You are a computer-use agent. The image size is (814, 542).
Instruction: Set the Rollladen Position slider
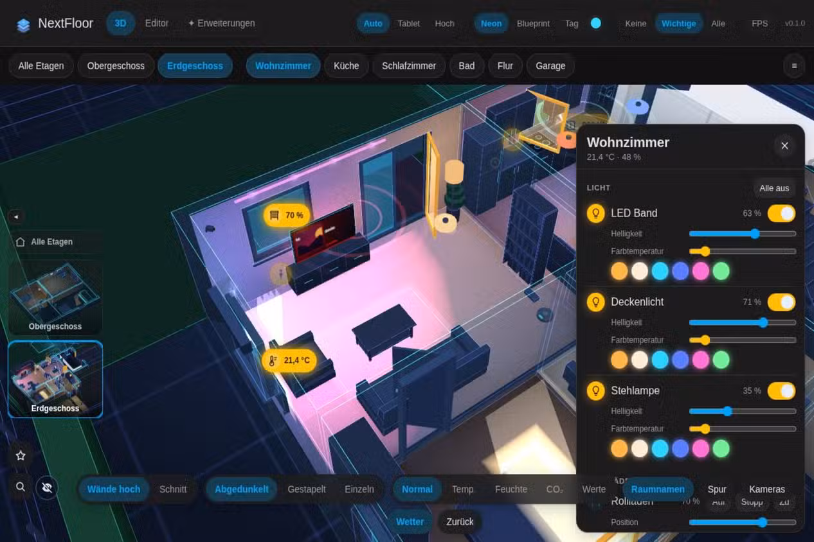coord(743,523)
